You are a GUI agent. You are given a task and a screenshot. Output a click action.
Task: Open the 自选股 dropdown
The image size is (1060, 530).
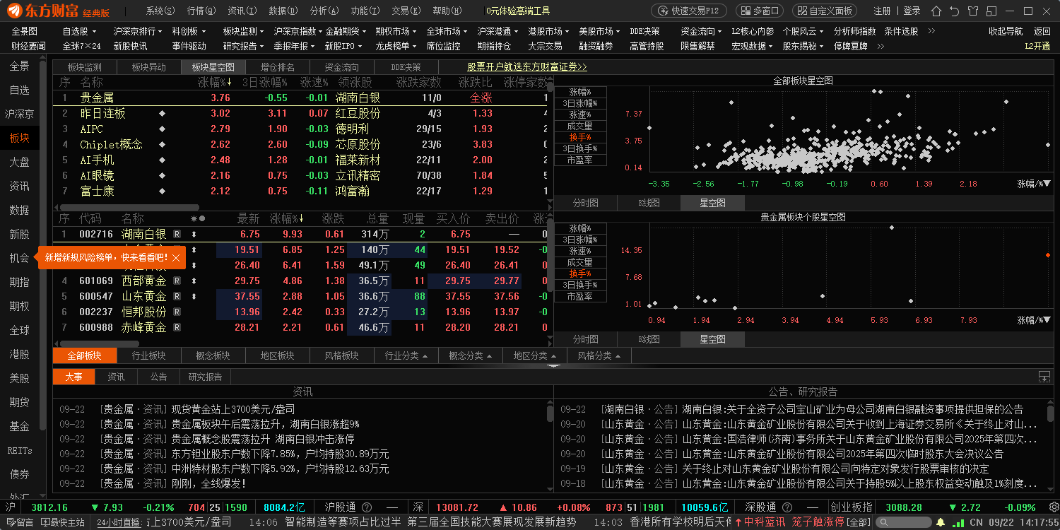click(79, 31)
